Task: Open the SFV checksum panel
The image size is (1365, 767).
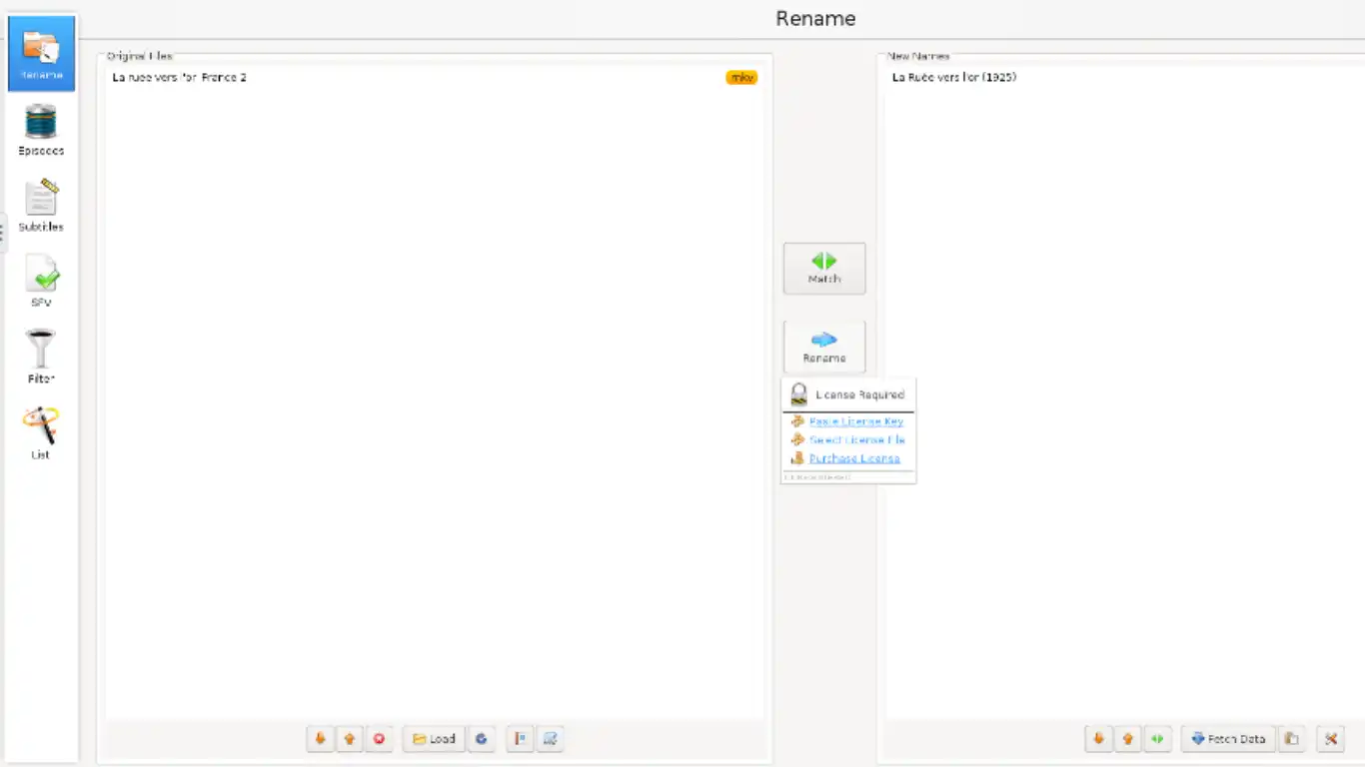Action: click(41, 282)
